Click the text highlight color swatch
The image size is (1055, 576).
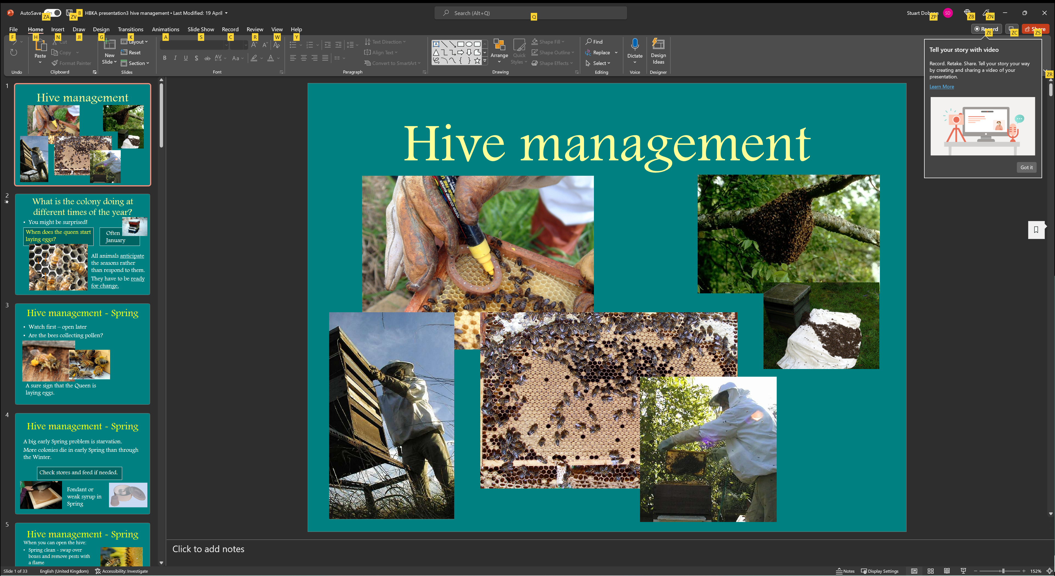click(254, 58)
